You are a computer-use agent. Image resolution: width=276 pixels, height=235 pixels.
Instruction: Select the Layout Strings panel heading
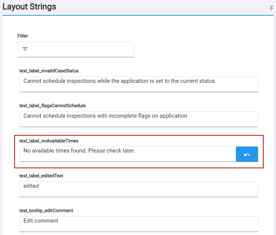(x=29, y=7)
